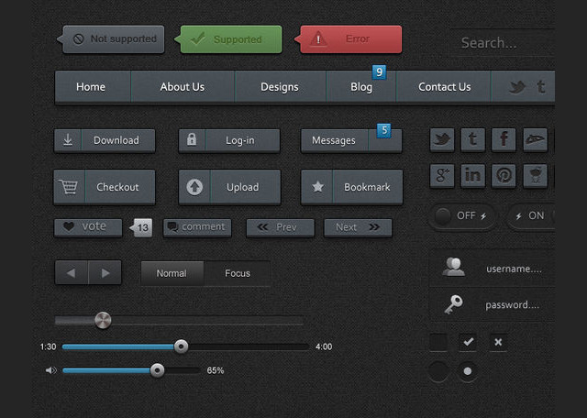Go to About Us in navigation
Screen dimensions: 587x418
tap(183, 87)
